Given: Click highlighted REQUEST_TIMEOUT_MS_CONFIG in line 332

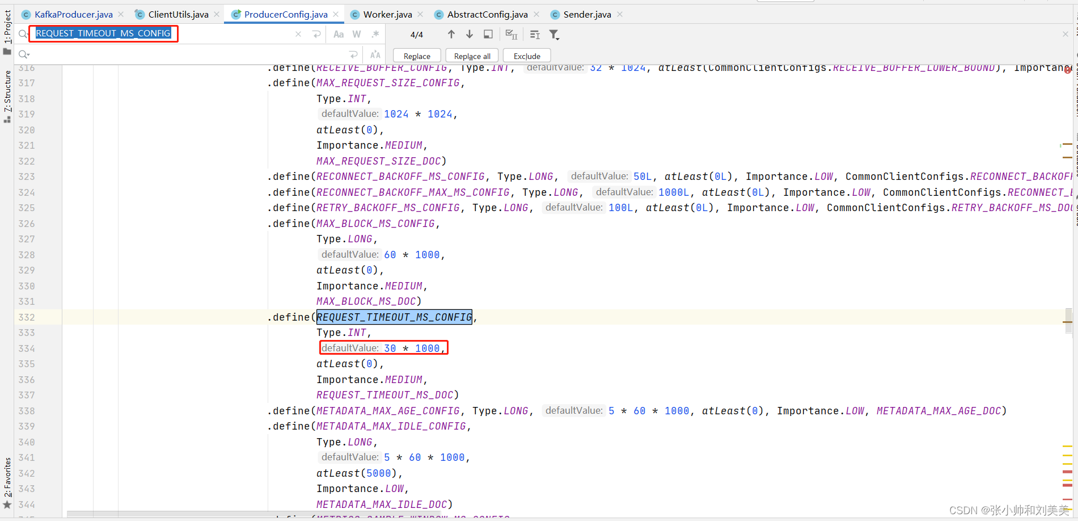Looking at the screenshot, I should pos(394,317).
